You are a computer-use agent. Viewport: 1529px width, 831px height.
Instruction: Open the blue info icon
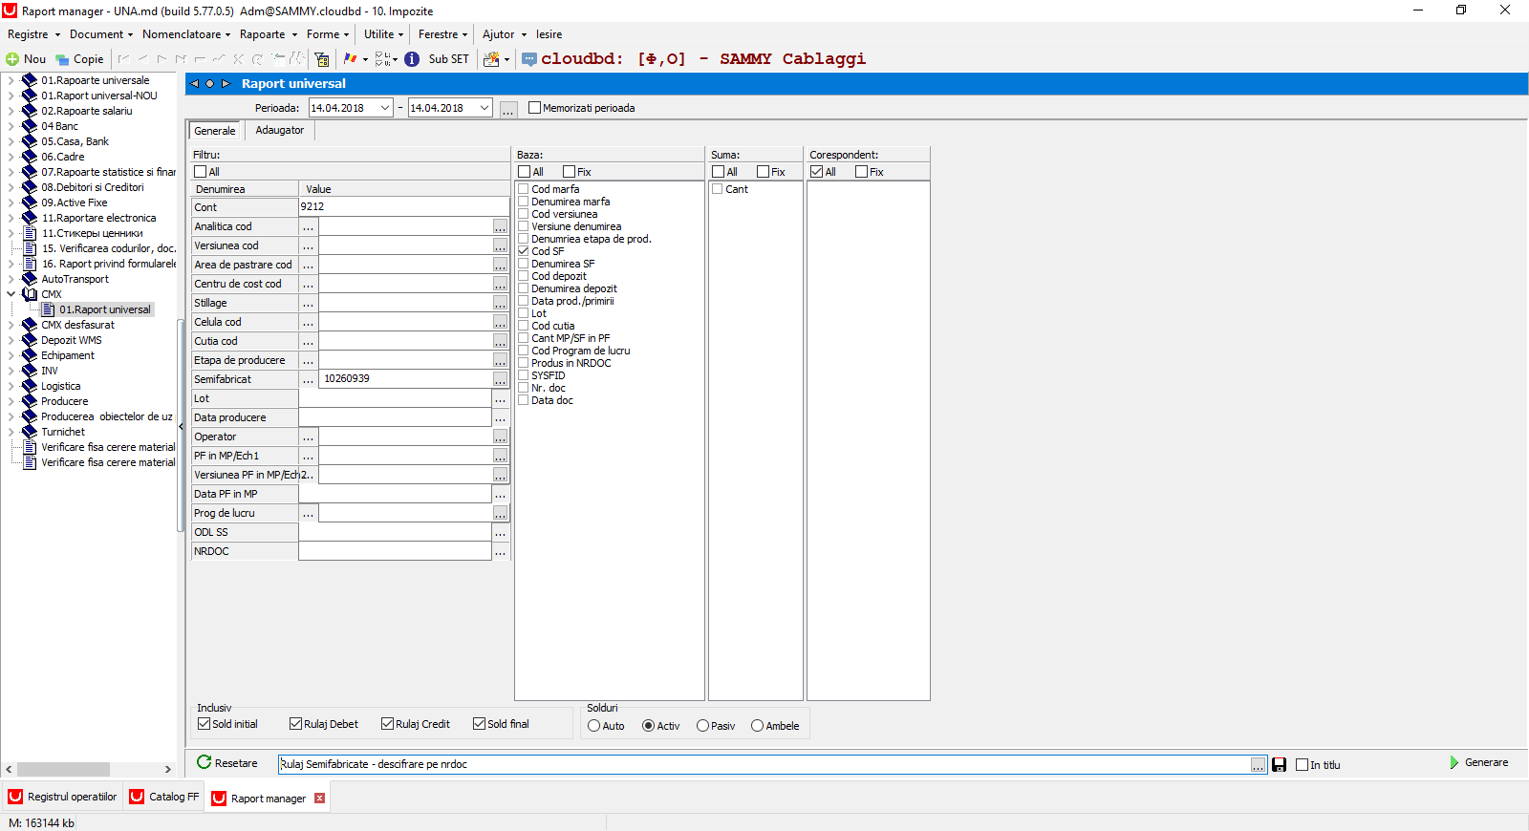(412, 59)
